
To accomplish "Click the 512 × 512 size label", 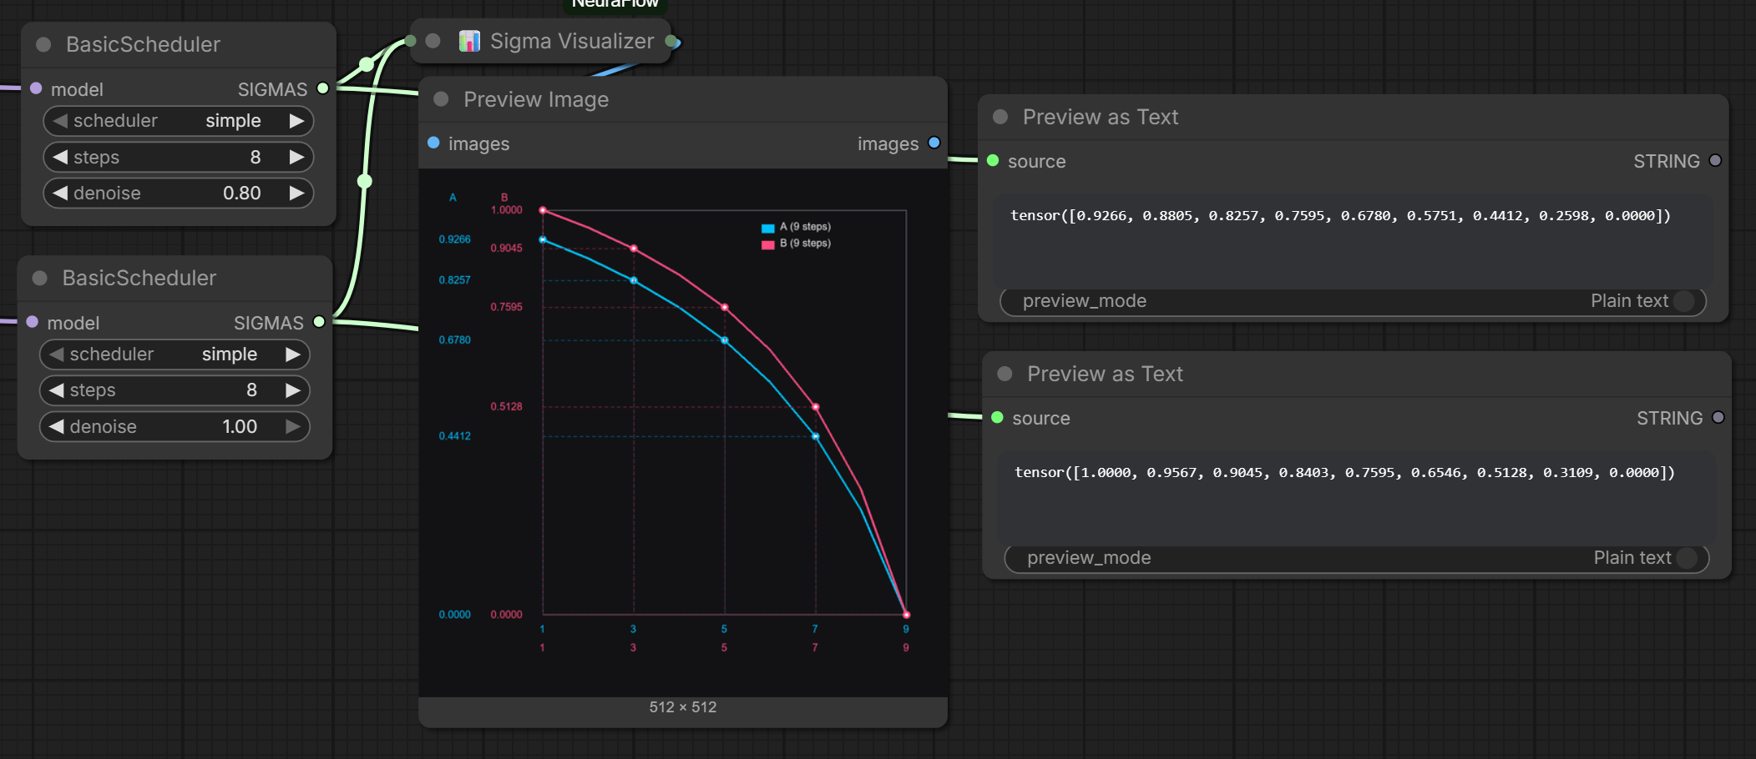I will (683, 707).
